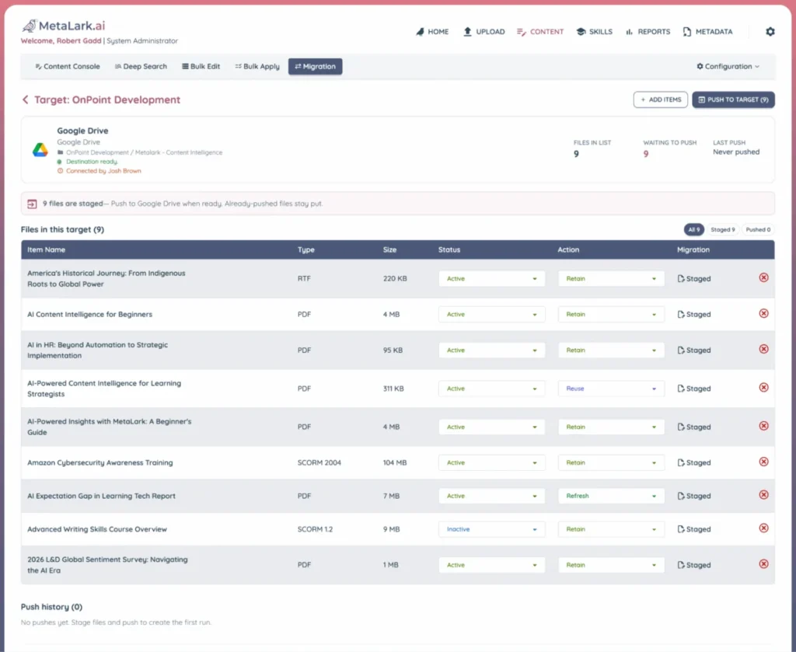796x652 pixels.
Task: Remove AI in HR row from target
Action: tap(763, 349)
